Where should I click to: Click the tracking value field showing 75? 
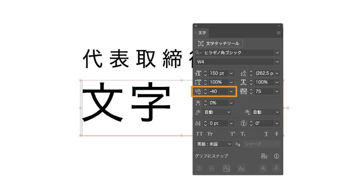[264, 91]
